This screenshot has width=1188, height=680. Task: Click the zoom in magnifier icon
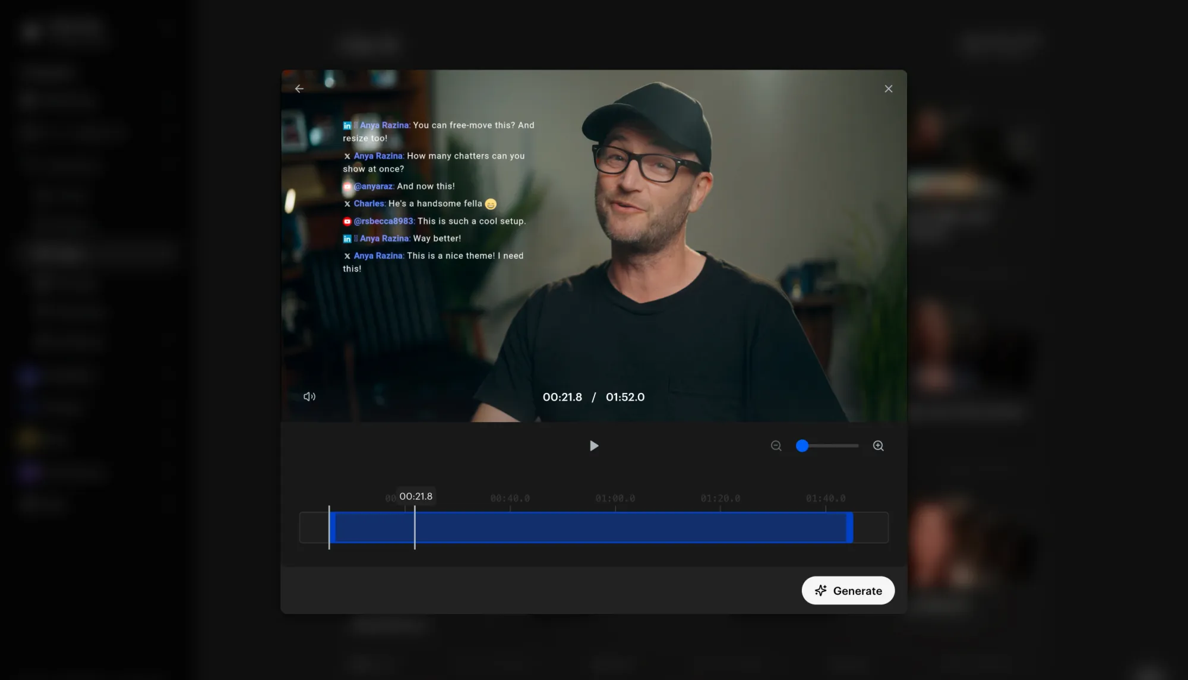click(x=878, y=446)
